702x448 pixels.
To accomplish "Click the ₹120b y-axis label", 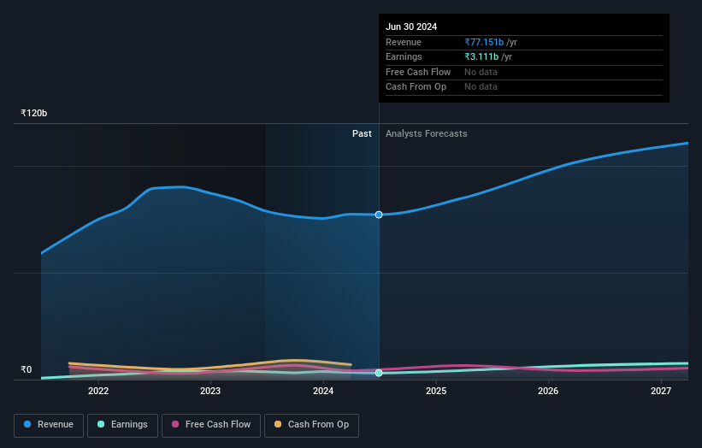I will [34, 113].
